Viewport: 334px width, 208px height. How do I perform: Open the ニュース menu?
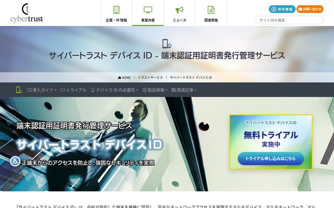pyautogui.click(x=180, y=13)
